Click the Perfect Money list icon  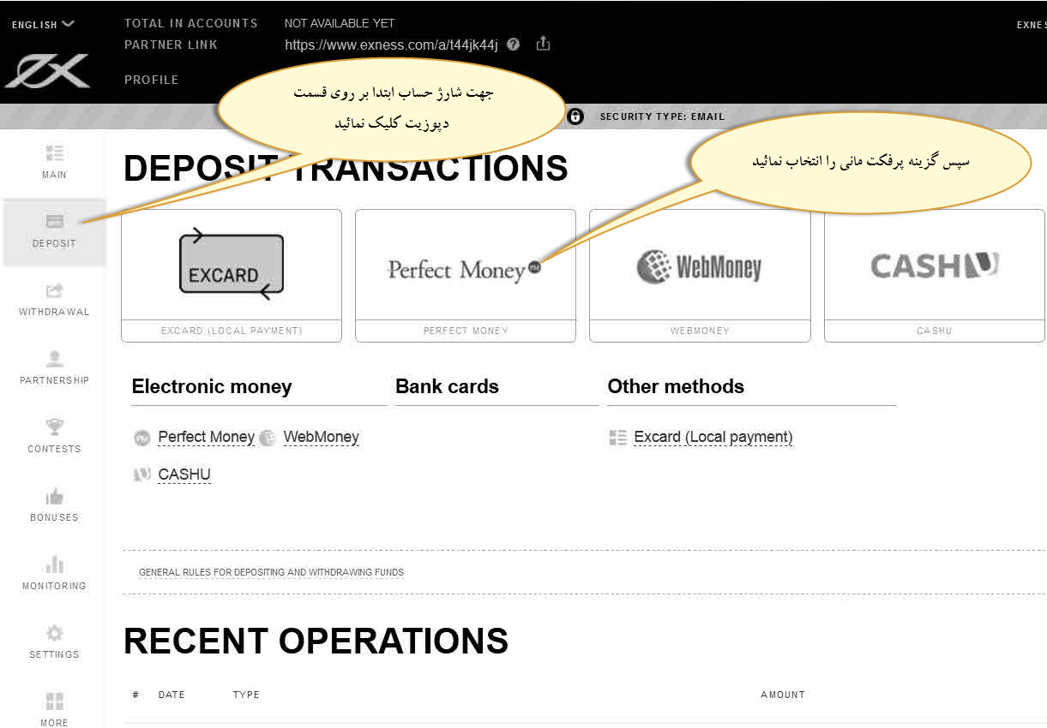click(142, 438)
